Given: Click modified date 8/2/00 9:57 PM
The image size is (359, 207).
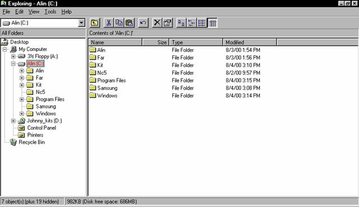Looking at the screenshot, I should 243,73.
